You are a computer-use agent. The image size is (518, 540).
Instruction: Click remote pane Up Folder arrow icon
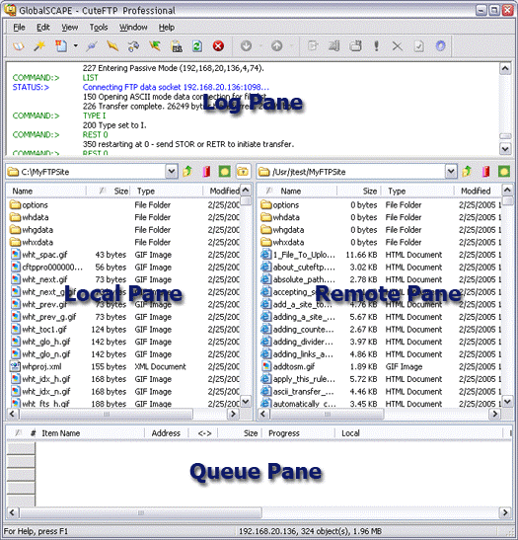pyautogui.click(x=467, y=171)
